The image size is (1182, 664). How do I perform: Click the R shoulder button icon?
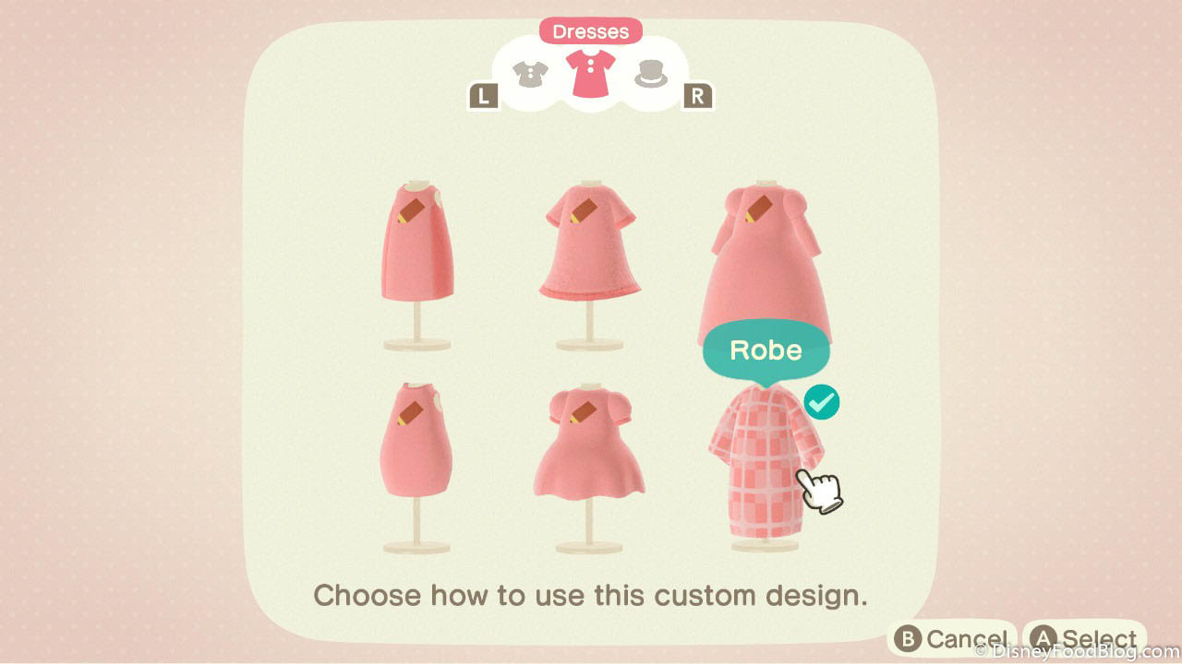[x=698, y=96]
